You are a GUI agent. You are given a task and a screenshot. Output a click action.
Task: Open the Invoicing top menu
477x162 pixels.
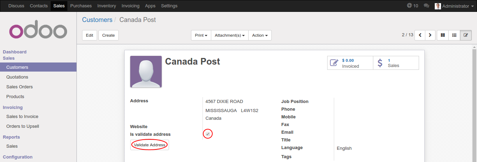(131, 6)
